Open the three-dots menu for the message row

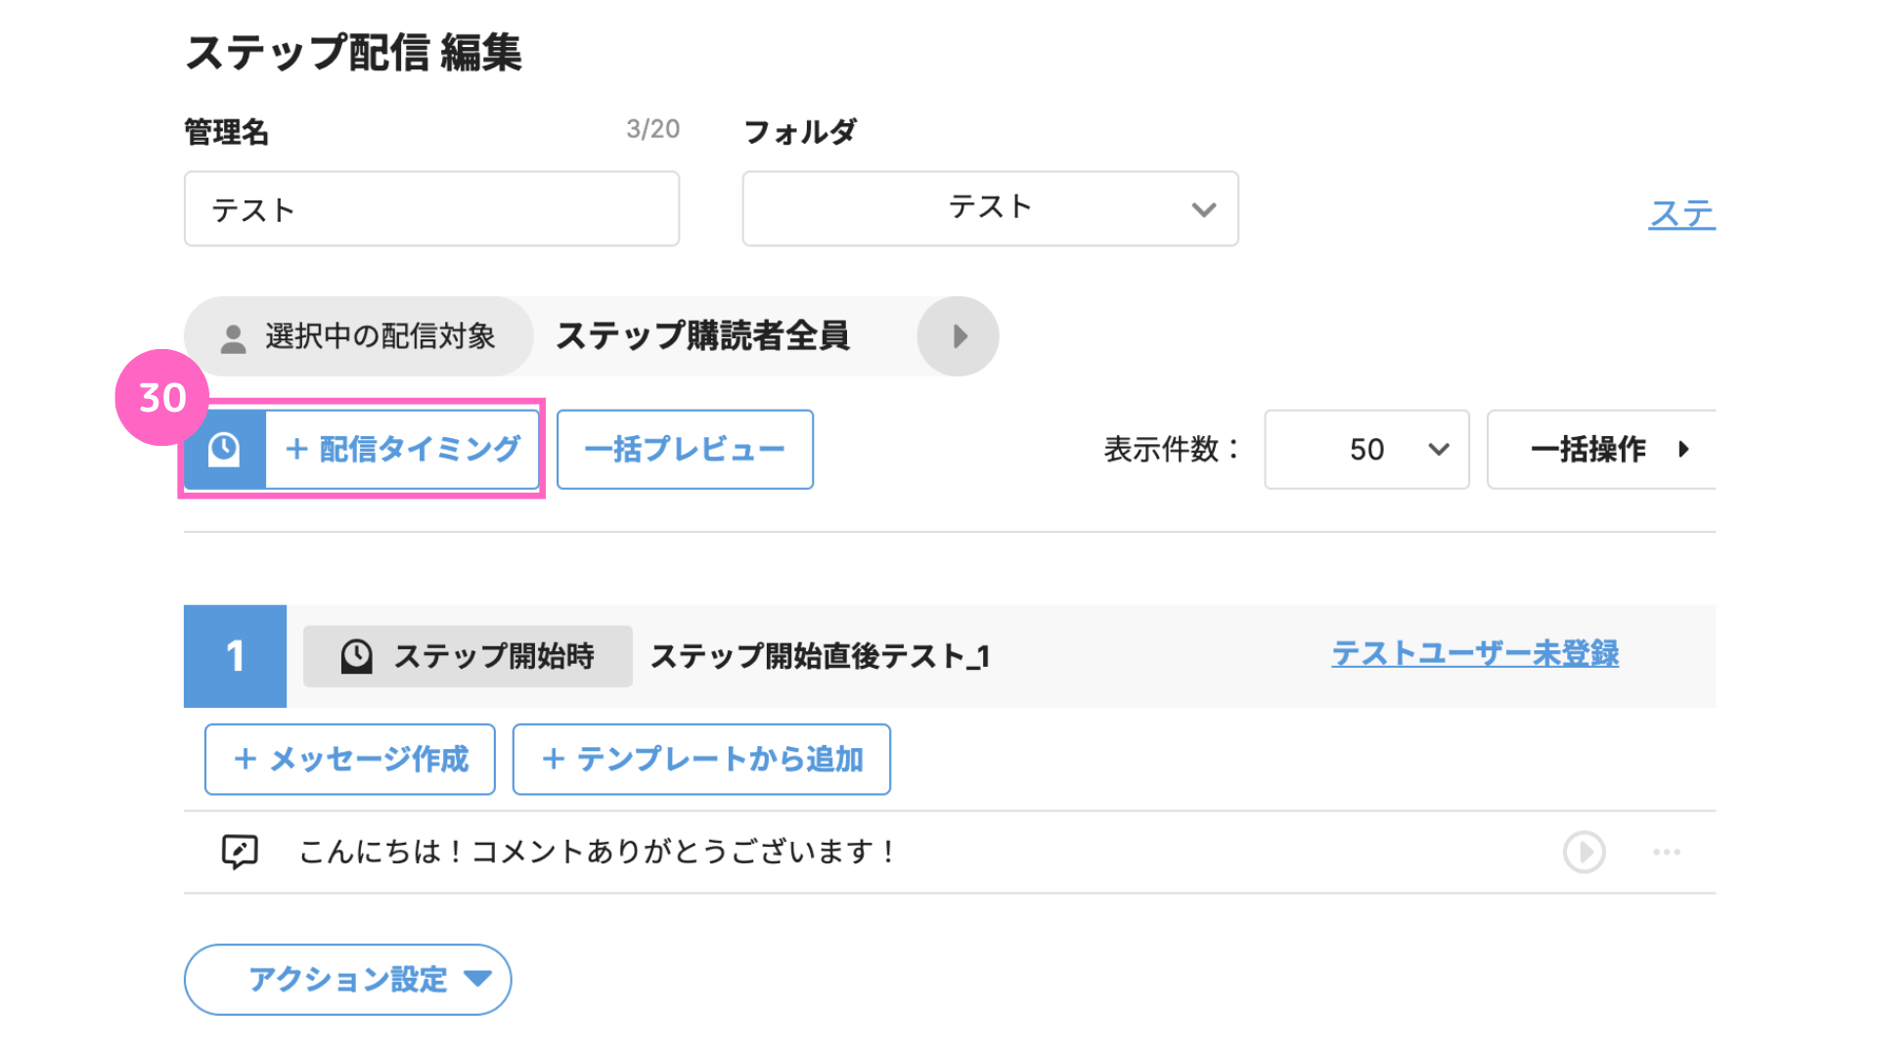[1667, 852]
